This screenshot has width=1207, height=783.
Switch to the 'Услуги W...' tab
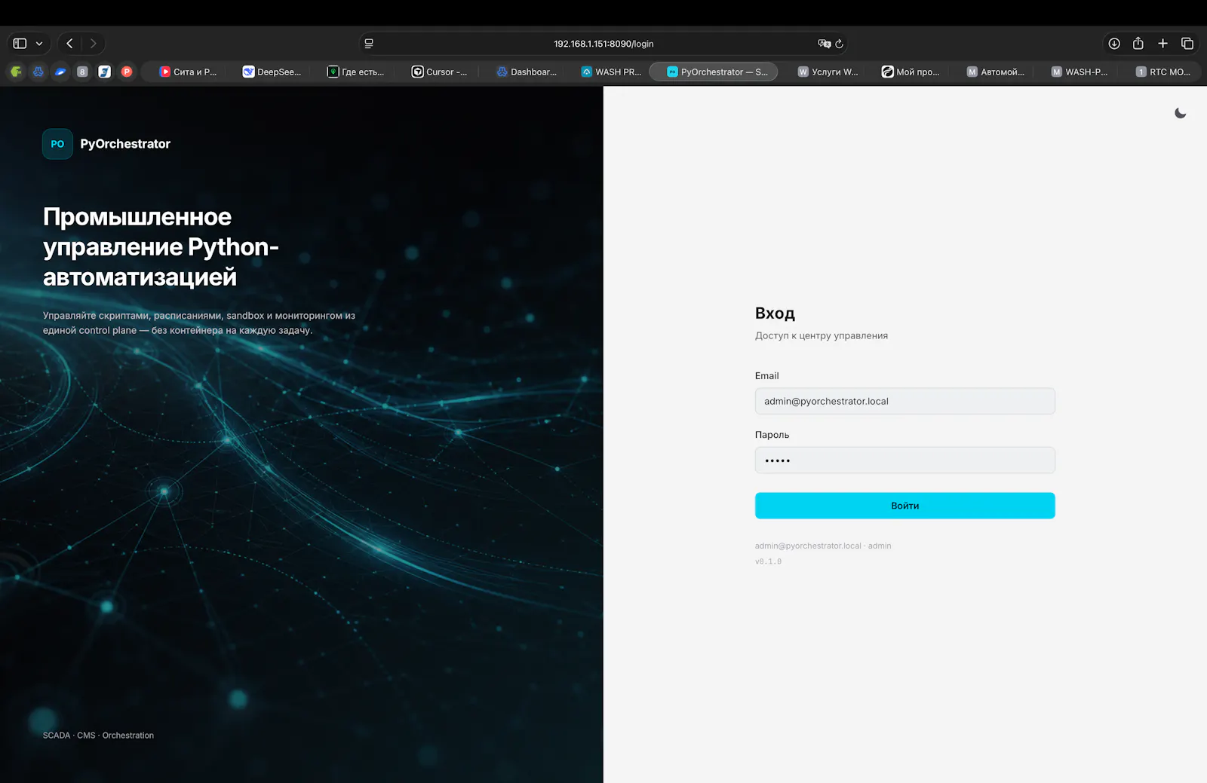click(x=828, y=72)
